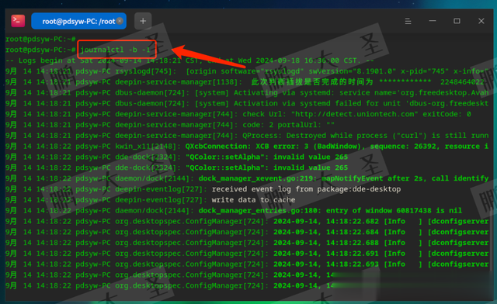
Task: Click the rsyslogd[745] log line
Action: pyautogui.click(x=247, y=71)
